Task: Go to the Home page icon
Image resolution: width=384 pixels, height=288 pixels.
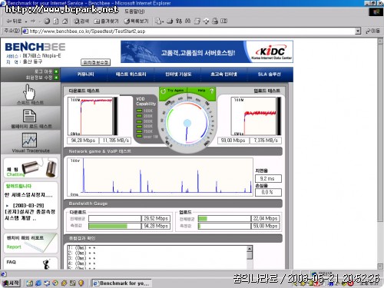Action: 65,22
